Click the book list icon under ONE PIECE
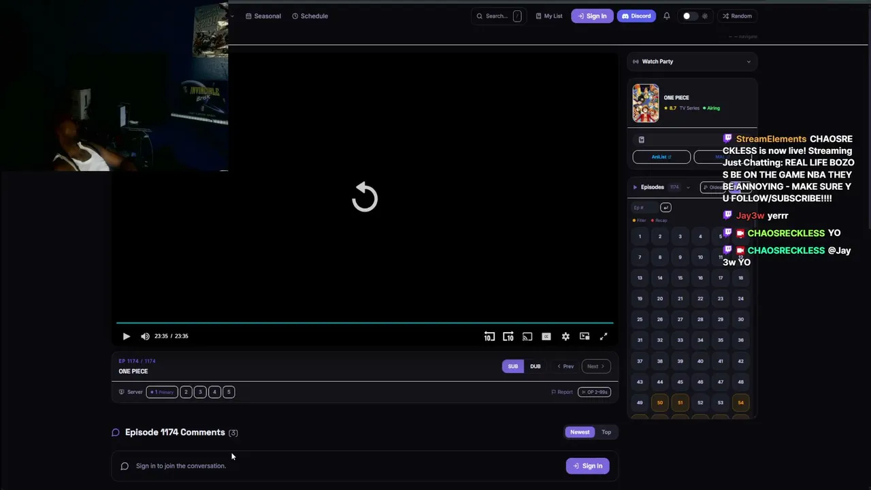Screen dimensions: 871x490 tap(641, 140)
